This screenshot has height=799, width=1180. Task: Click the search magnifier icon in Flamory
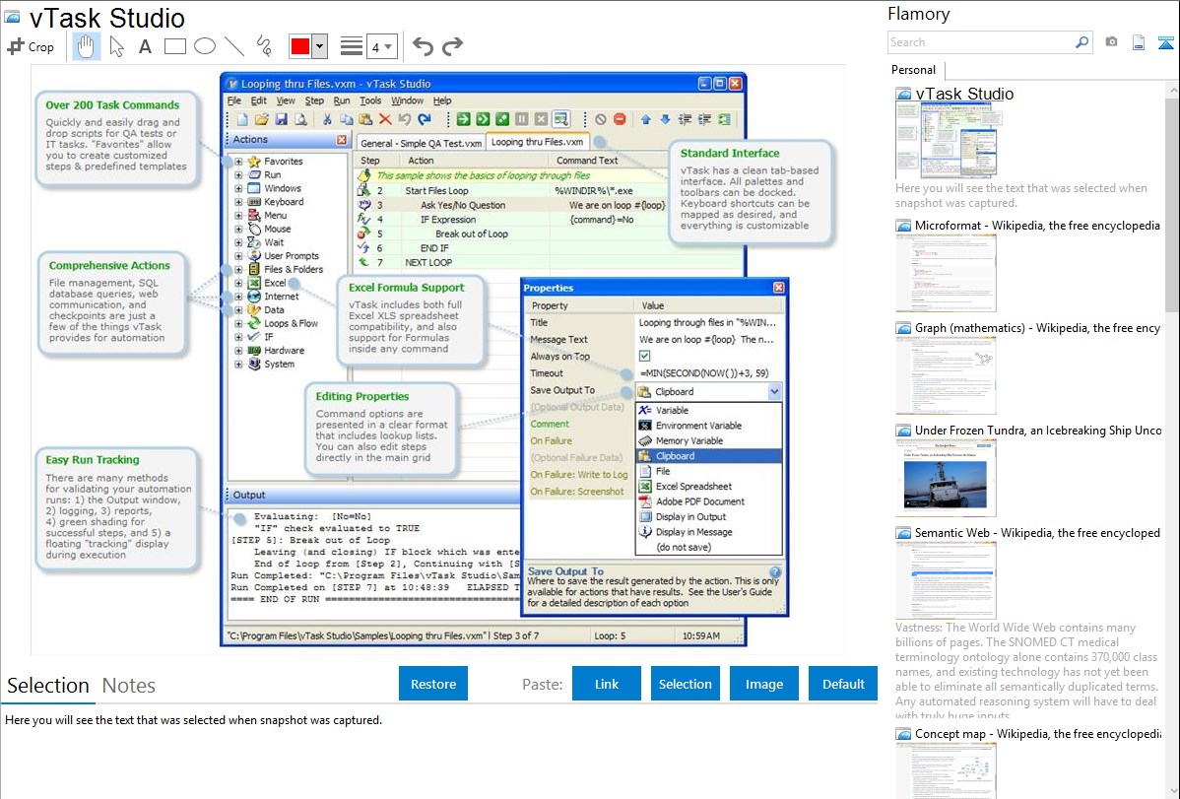1082,42
